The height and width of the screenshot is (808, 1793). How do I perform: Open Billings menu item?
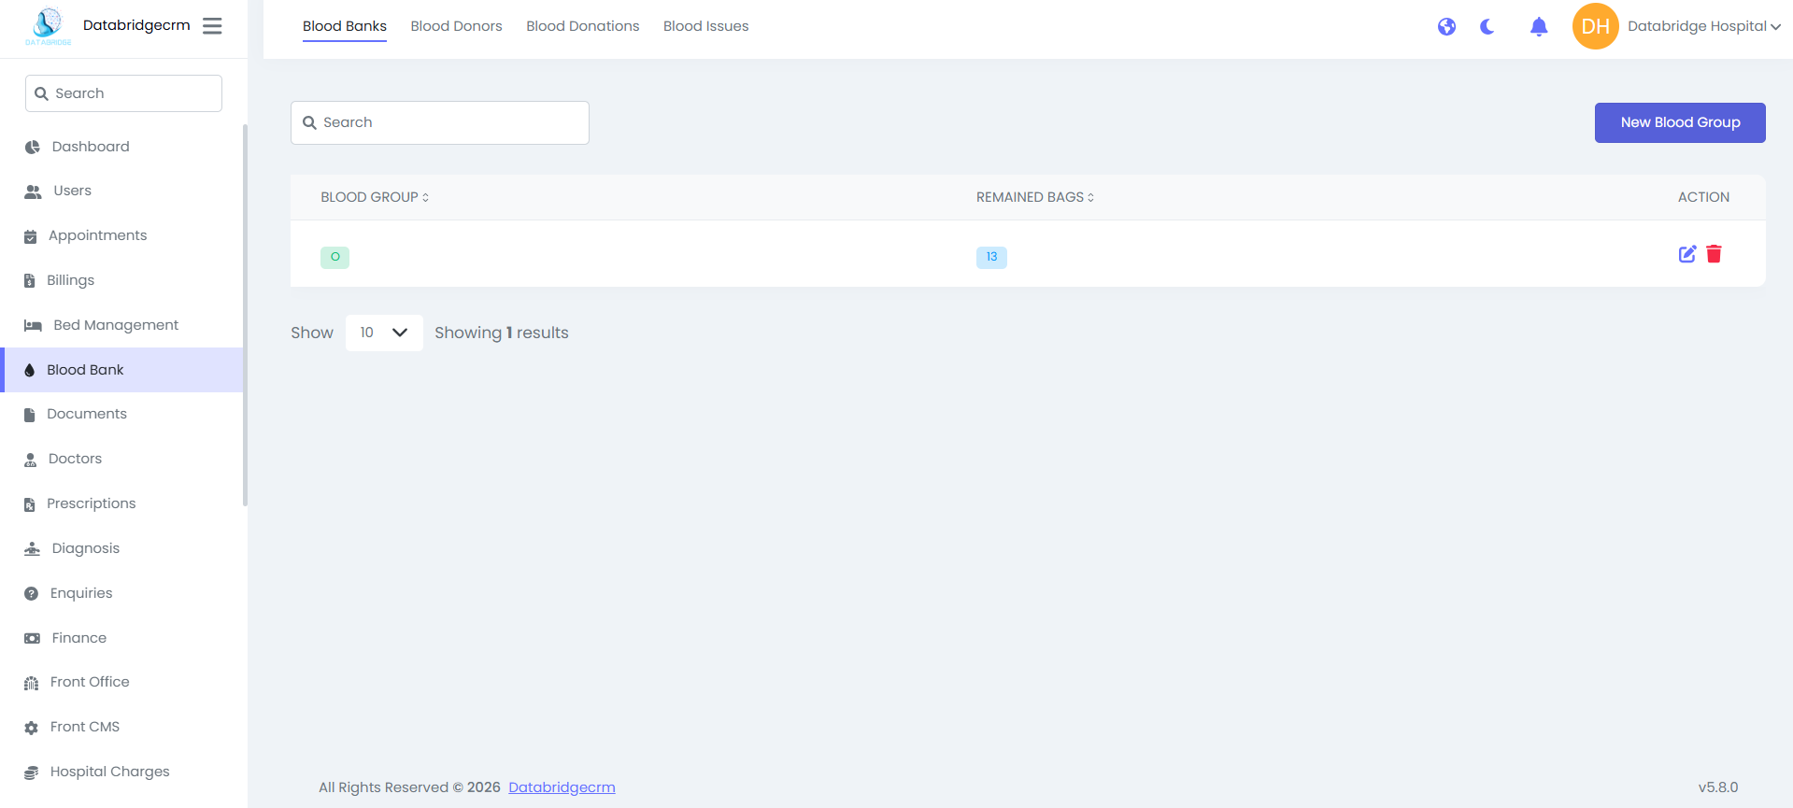[121, 280]
